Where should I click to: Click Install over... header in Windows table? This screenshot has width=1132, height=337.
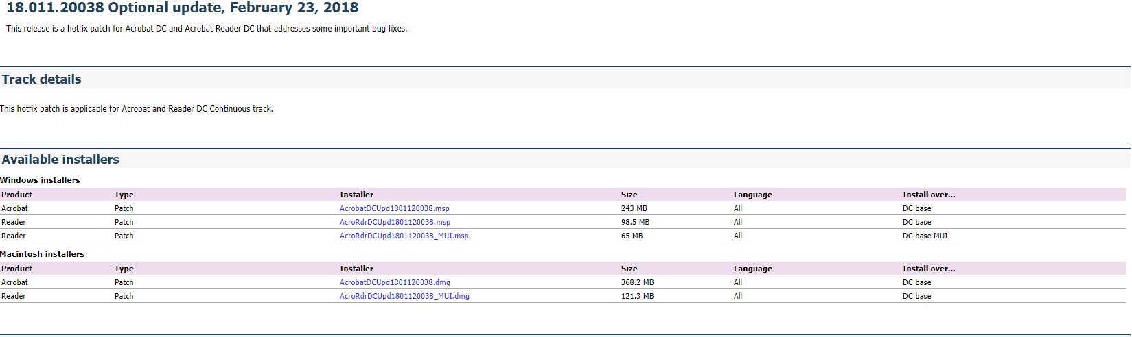tap(929, 195)
